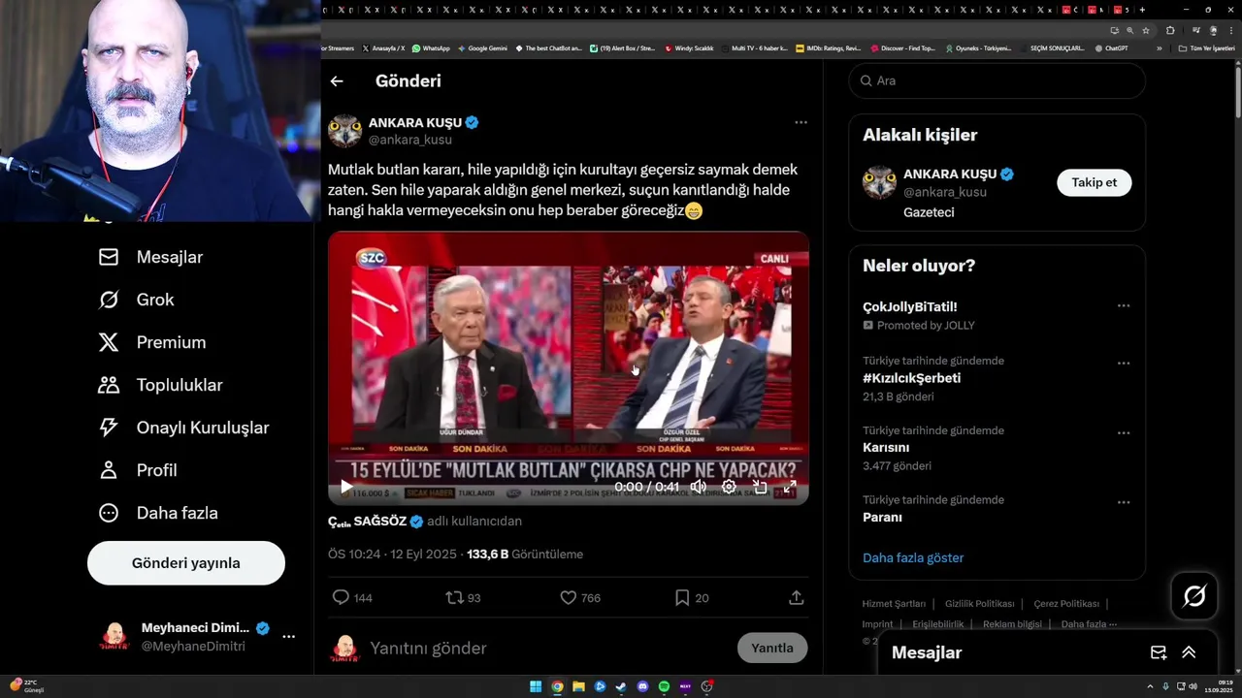Open Windows Start menu

click(x=536, y=686)
